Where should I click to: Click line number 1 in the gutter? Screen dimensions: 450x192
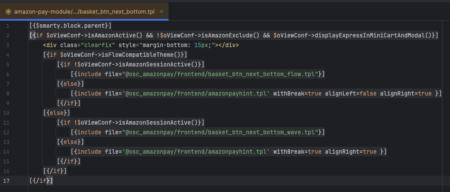pos(7,26)
